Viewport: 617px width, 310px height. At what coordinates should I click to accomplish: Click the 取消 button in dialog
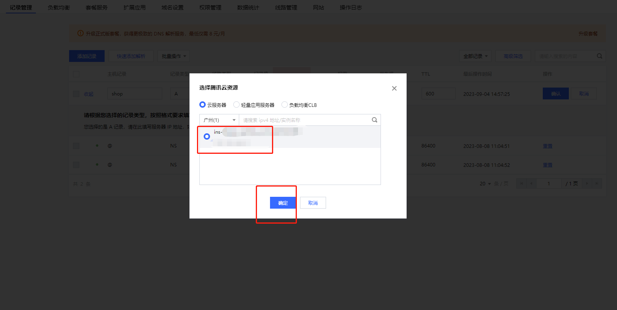313,203
